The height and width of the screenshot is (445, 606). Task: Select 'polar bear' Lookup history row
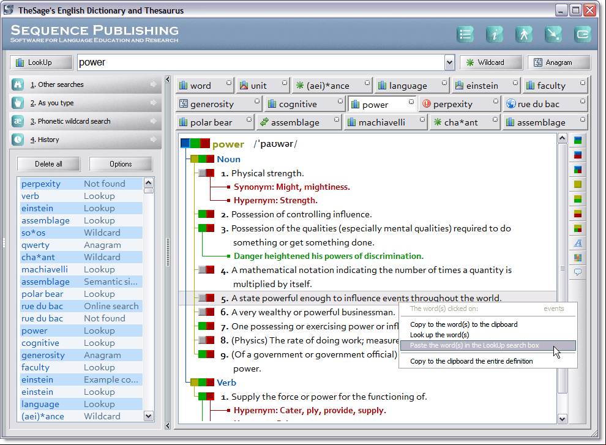tap(80, 294)
